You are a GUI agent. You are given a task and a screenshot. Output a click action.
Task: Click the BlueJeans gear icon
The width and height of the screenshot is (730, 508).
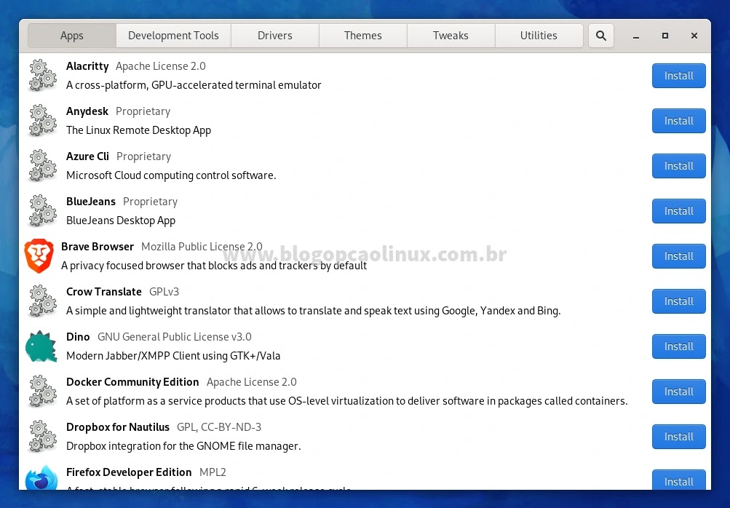pos(42,211)
